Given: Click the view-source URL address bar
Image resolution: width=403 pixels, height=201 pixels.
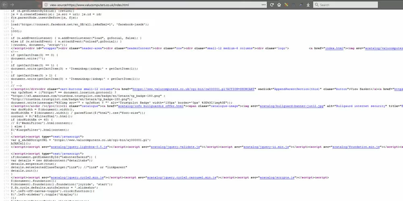Looking at the screenshot, I should pos(141,5).
